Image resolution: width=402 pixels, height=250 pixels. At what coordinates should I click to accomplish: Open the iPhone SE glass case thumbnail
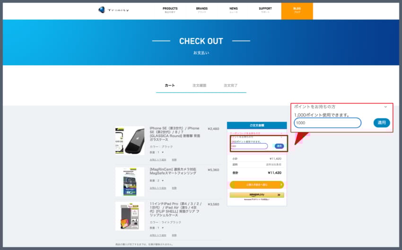tap(130, 140)
